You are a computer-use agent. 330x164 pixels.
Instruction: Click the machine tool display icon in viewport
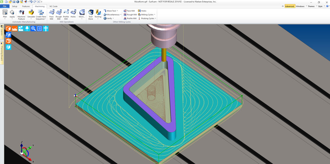click(x=21, y=28)
